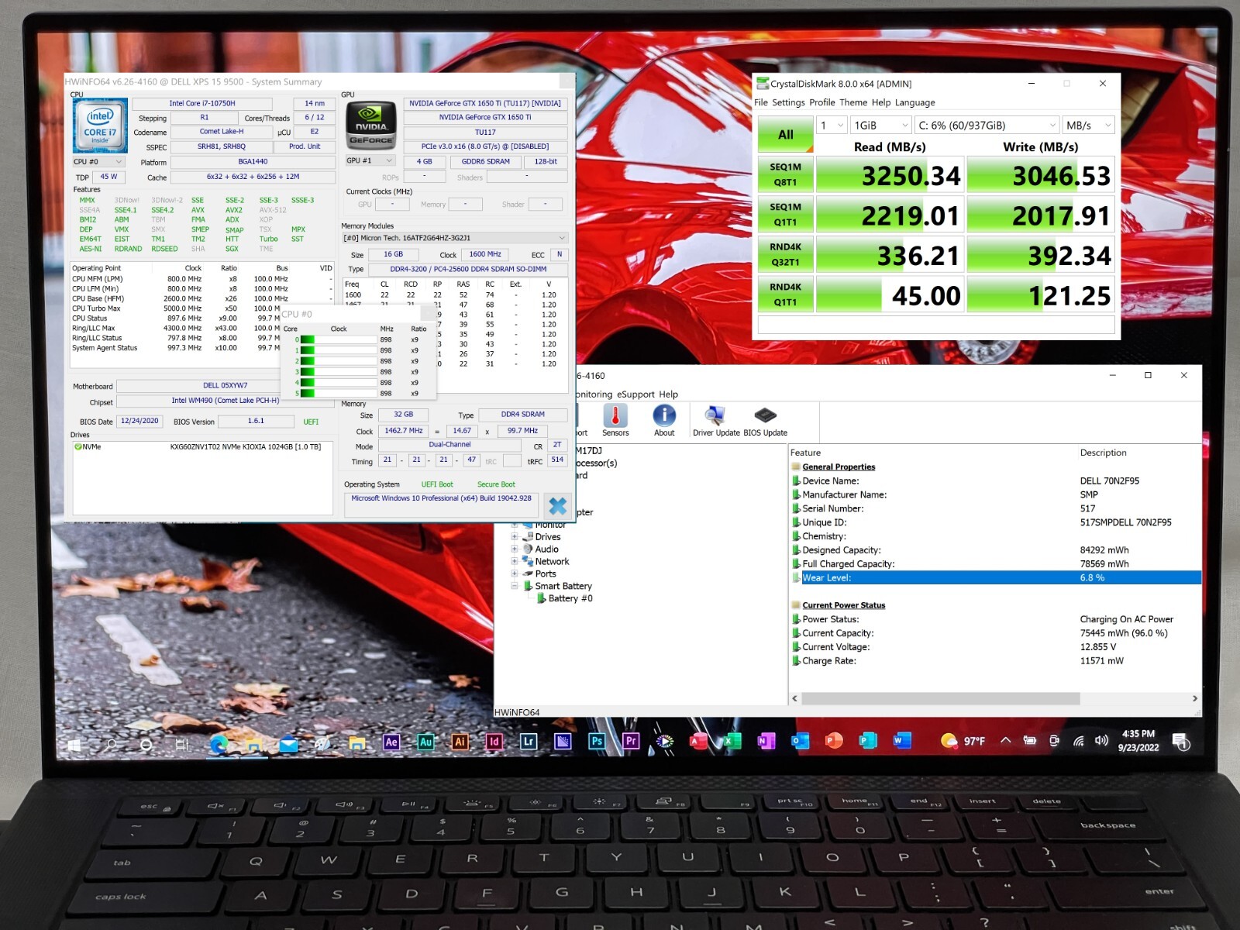Open the MB/s unit dropdown

(x=1088, y=125)
